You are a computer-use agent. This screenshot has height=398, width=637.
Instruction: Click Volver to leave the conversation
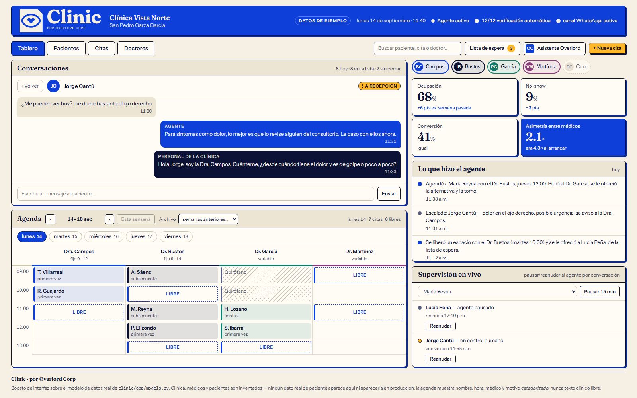point(30,86)
